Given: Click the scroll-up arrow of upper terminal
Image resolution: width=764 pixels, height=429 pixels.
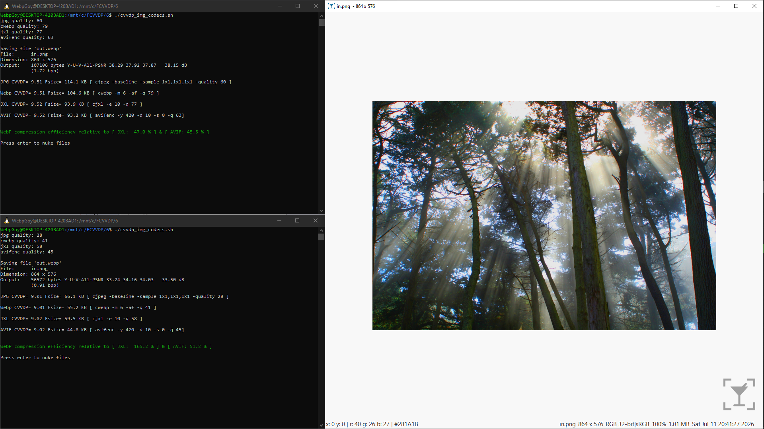Looking at the screenshot, I should [322, 15].
